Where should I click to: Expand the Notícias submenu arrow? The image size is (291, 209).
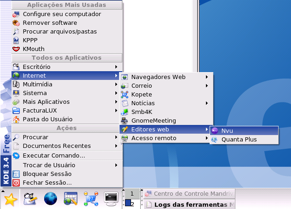pos(207,103)
